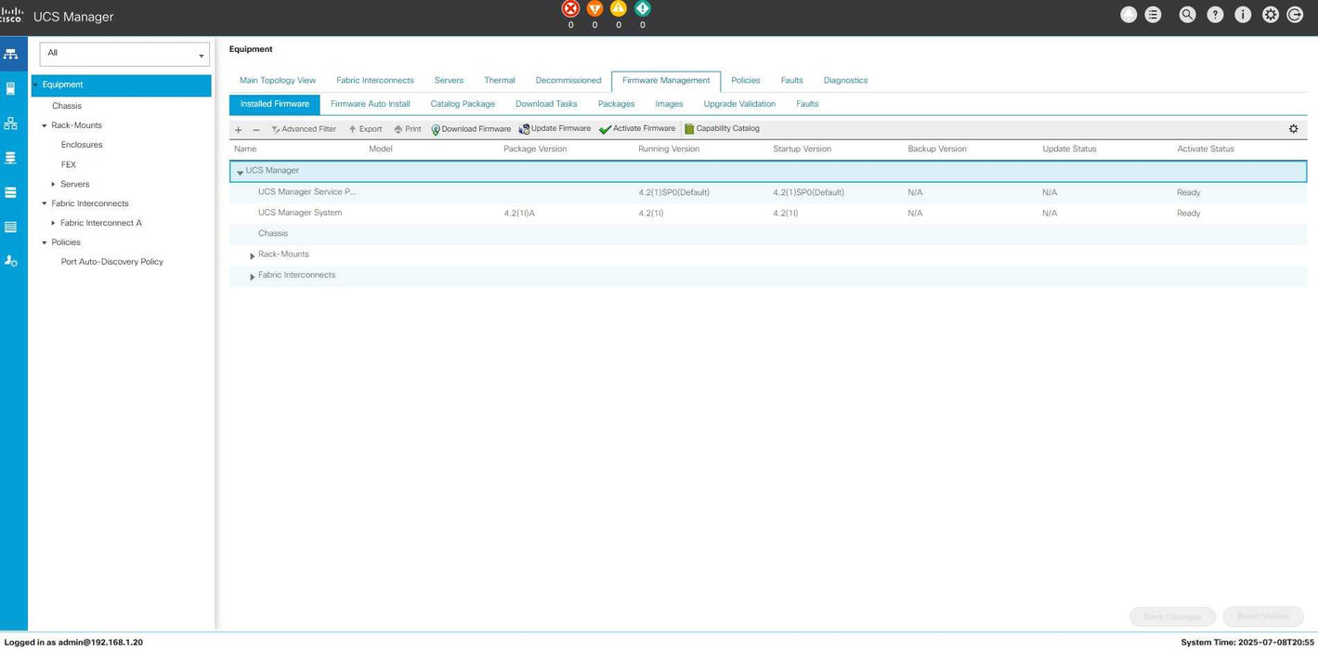Image resolution: width=1318 pixels, height=650 pixels.
Task: Click the Activate Status column header
Action: (1206, 149)
